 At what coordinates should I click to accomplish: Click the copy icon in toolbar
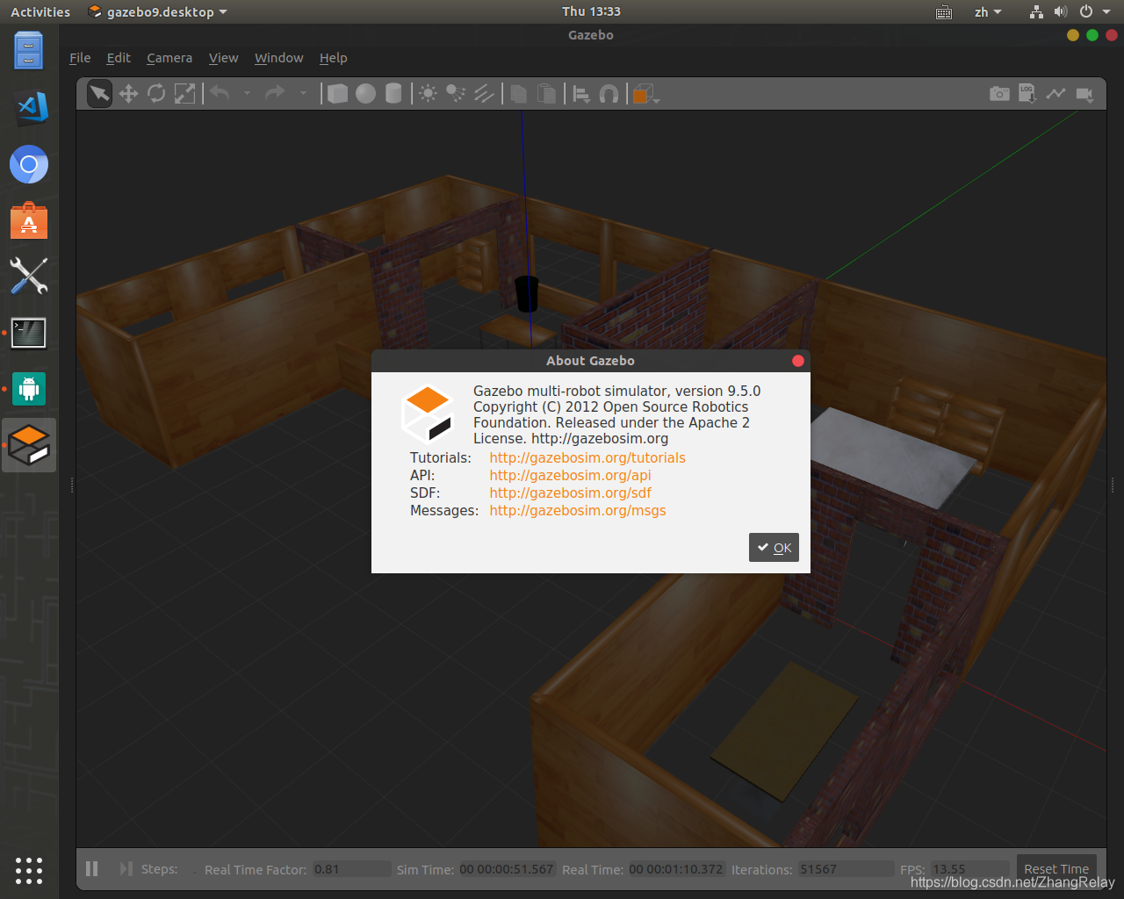(x=519, y=93)
